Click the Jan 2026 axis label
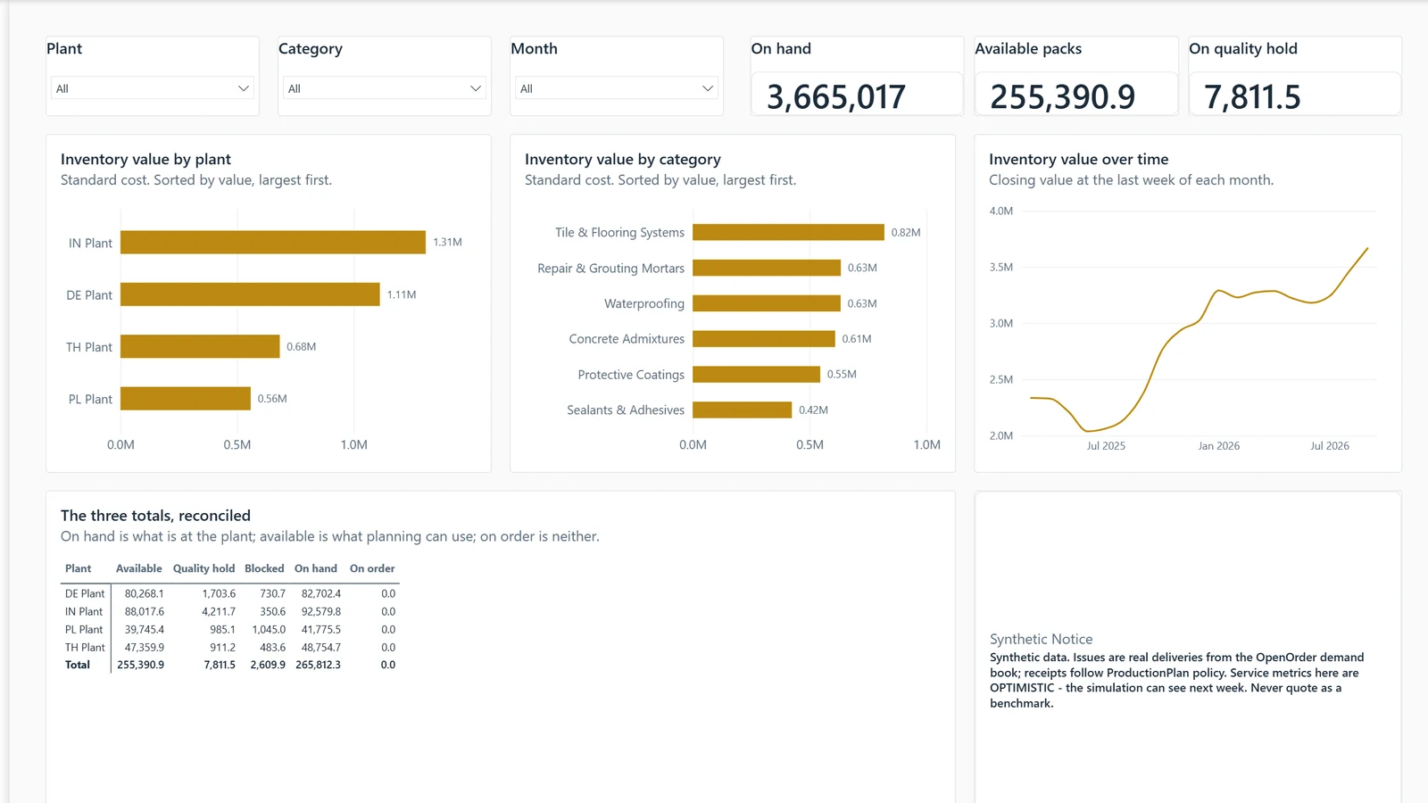 [1218, 445]
